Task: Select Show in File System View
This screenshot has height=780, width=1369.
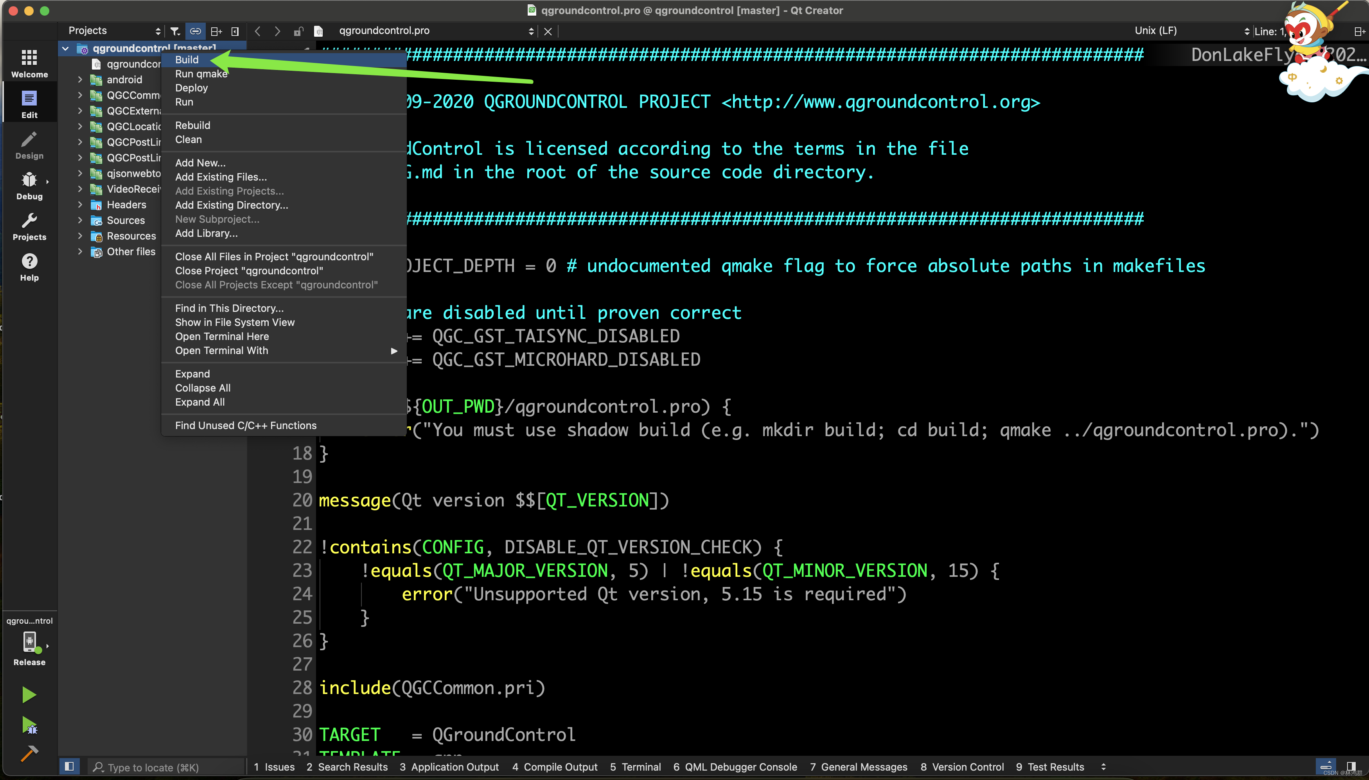Action: coord(283,322)
